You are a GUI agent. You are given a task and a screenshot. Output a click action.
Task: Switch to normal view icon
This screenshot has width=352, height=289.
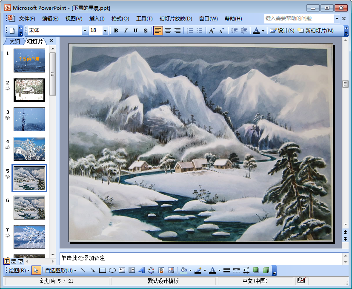click(7, 261)
